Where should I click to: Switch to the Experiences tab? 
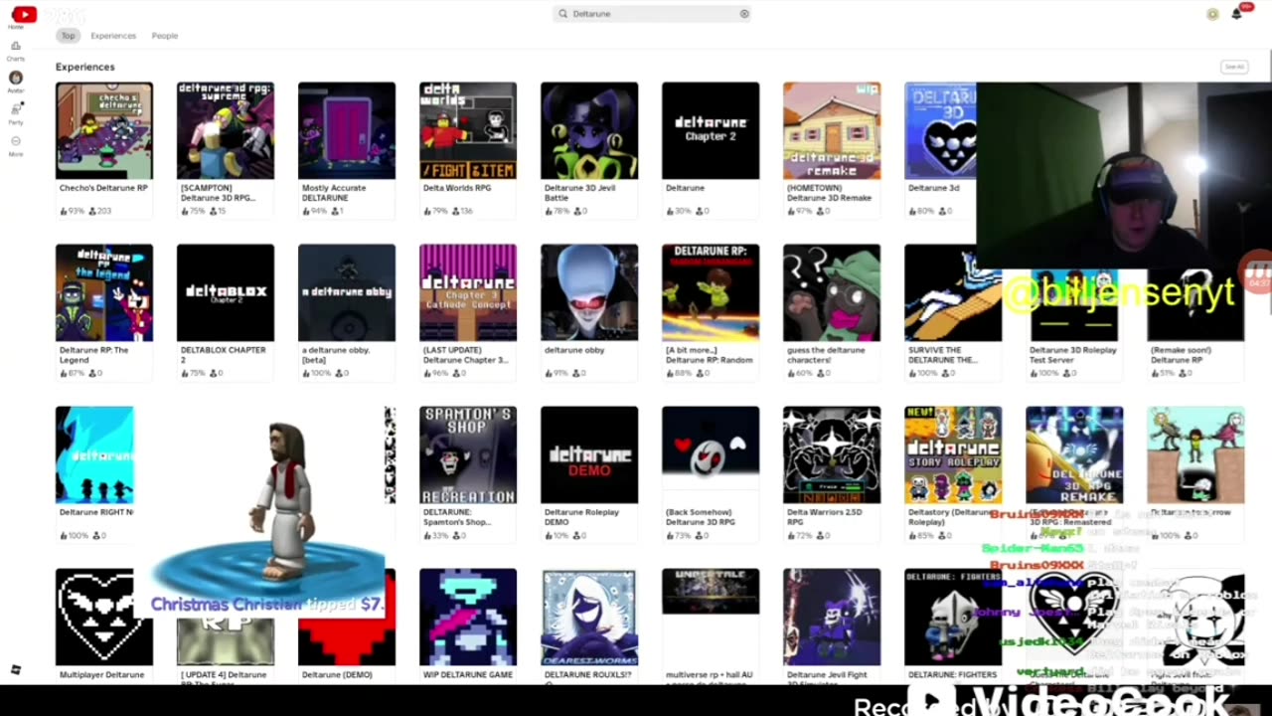point(113,36)
